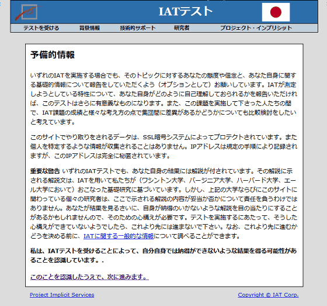Open the 背景情報 menu item
The image size is (327, 306).
coord(90,28)
